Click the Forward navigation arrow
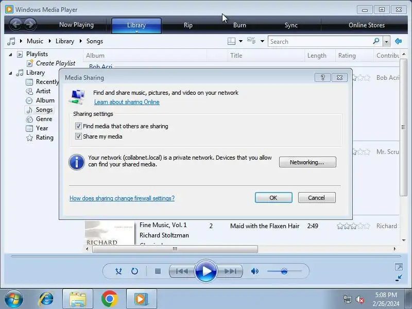412x309 pixels. [30, 25]
